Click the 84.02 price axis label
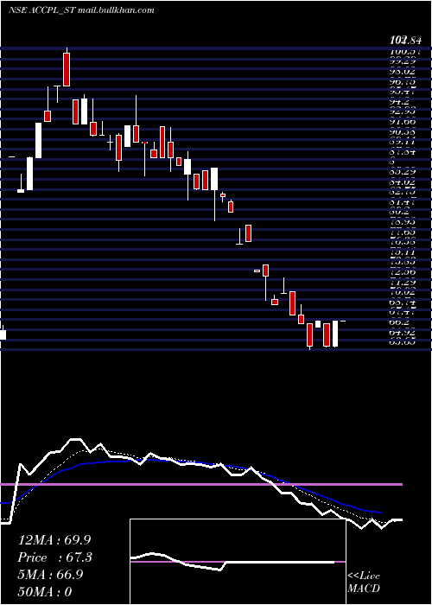Viewport: 432px width, 605px height. [x=403, y=181]
